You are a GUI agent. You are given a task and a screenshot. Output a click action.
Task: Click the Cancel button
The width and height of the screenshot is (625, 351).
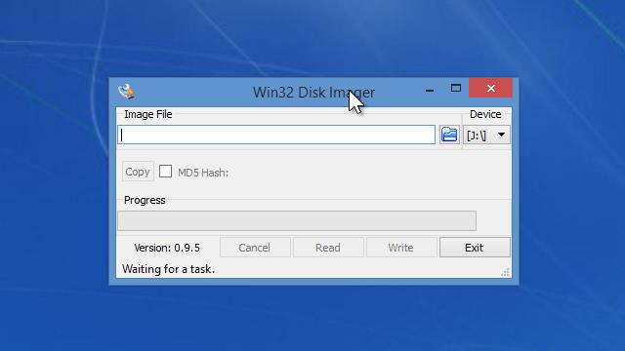click(x=255, y=248)
